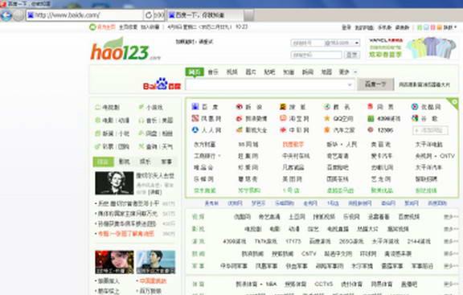Open the 土豆网 link in 视频 row
463x295 pixels.
297,217
